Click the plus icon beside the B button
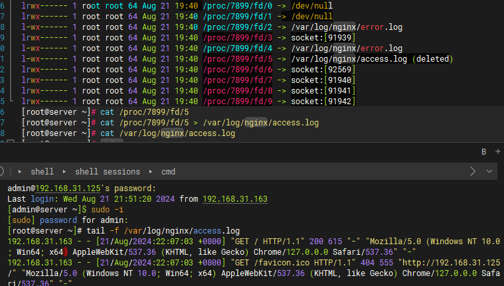 tap(498, 151)
